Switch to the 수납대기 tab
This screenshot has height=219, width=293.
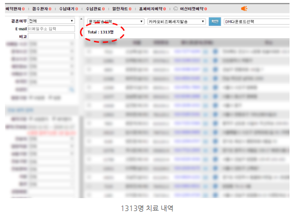(x=68, y=9)
